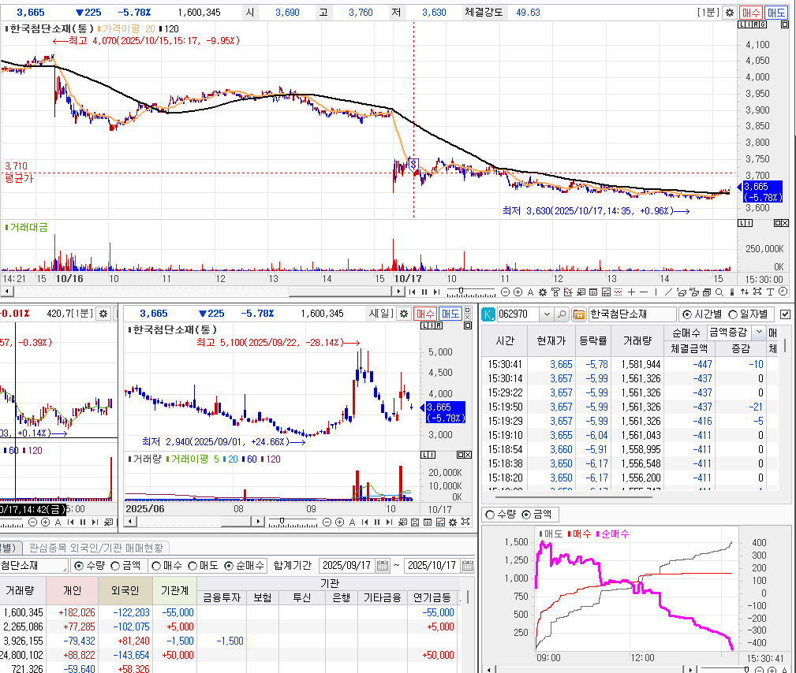Image resolution: width=796 pixels, height=673 pixels.
Task: Click the magnifier icon in the chart toolbar
Action: tap(719, 292)
